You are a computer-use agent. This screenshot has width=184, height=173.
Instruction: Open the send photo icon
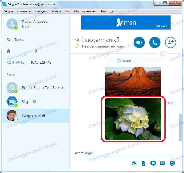[134, 163]
